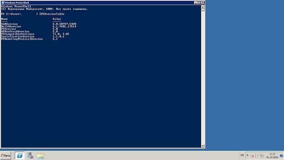Click the Name column header

[4, 19]
